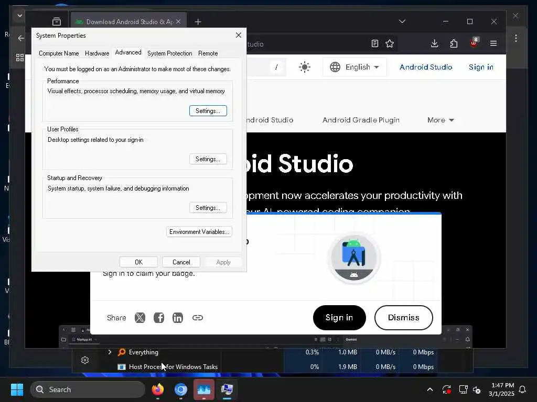Expand the More navigation dropdown
Image resolution: width=537 pixels, height=402 pixels.
tap(441, 120)
